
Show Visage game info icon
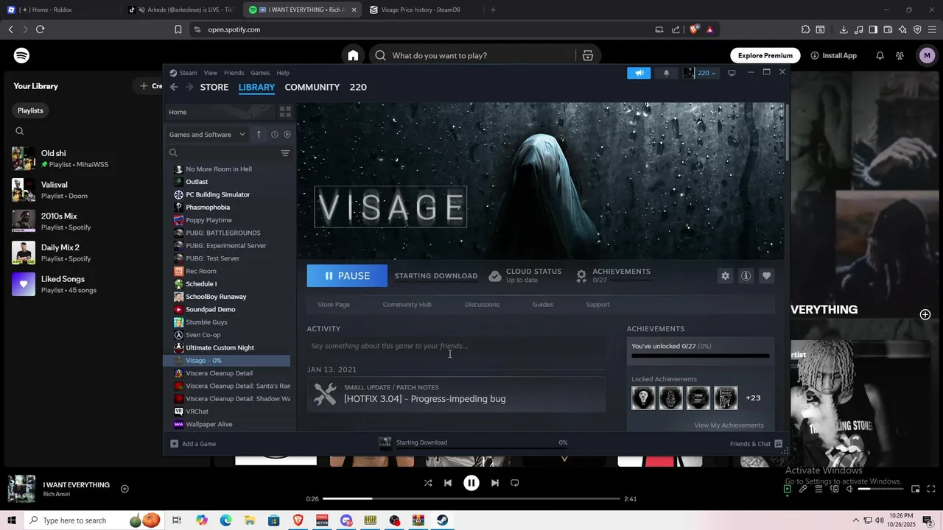[746, 275]
